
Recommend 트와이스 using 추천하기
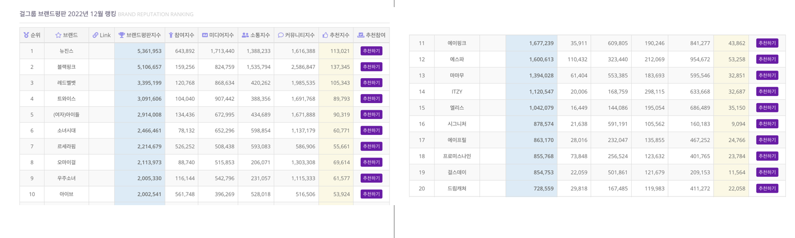coord(371,99)
